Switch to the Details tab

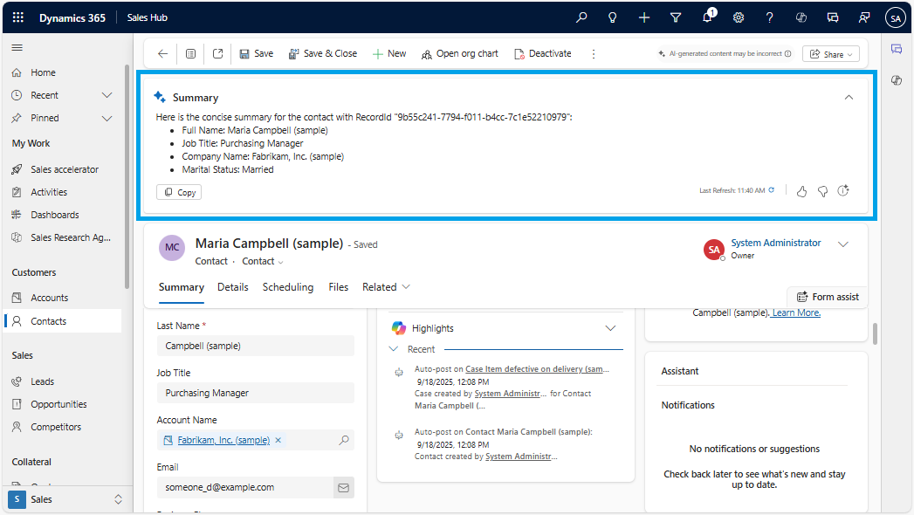pyautogui.click(x=232, y=287)
